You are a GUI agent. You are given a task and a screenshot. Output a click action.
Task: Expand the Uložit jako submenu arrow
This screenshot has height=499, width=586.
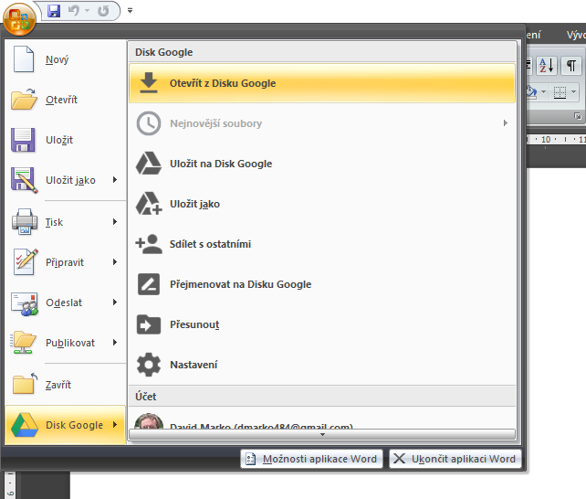tap(115, 180)
